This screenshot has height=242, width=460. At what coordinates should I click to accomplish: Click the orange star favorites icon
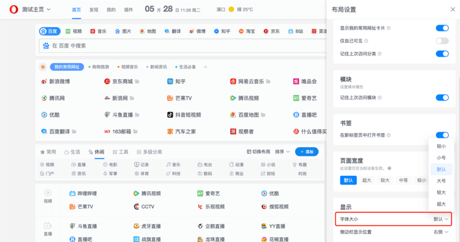(43, 67)
